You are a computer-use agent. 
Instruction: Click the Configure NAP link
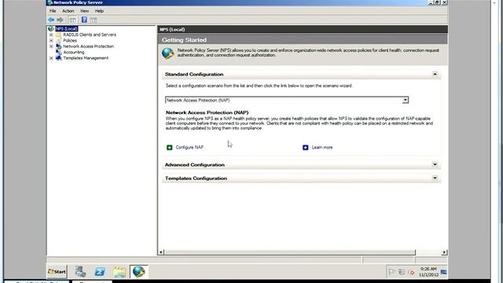189,147
